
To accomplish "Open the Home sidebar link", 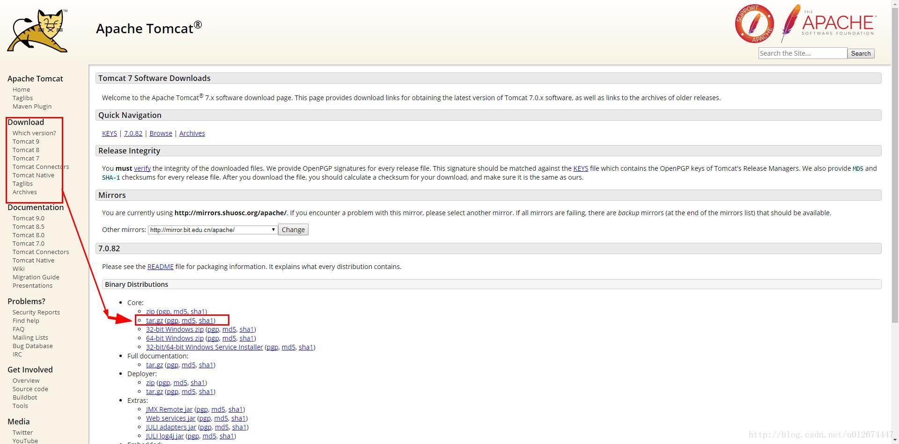I will [21, 89].
